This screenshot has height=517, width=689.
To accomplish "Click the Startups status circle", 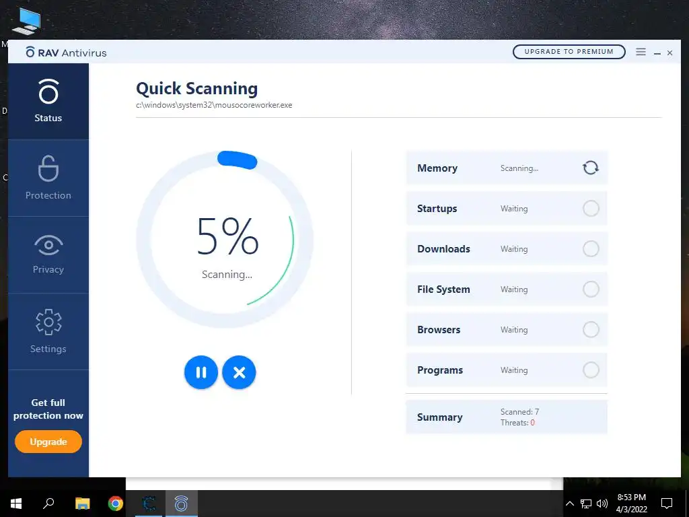I will [591, 209].
